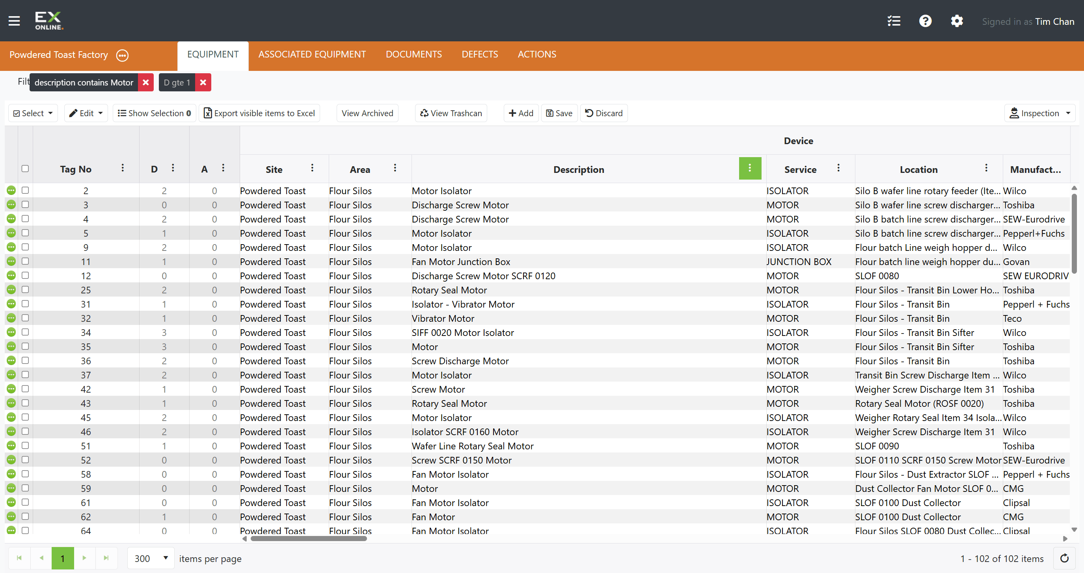Open the Area column options menu
This screenshot has width=1084, height=573.
(x=395, y=168)
